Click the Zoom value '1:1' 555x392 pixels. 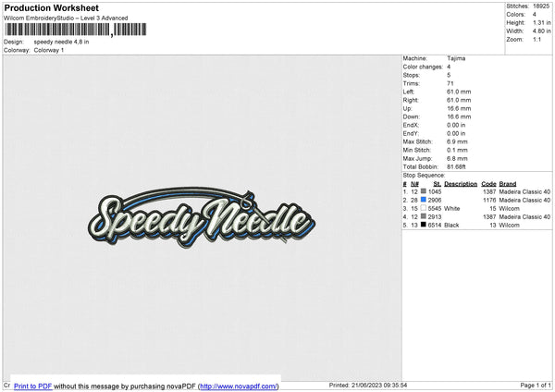point(536,39)
